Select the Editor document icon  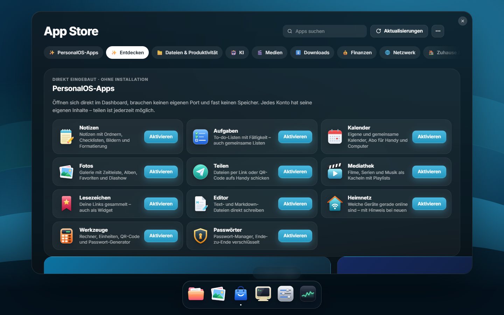pyautogui.click(x=201, y=204)
